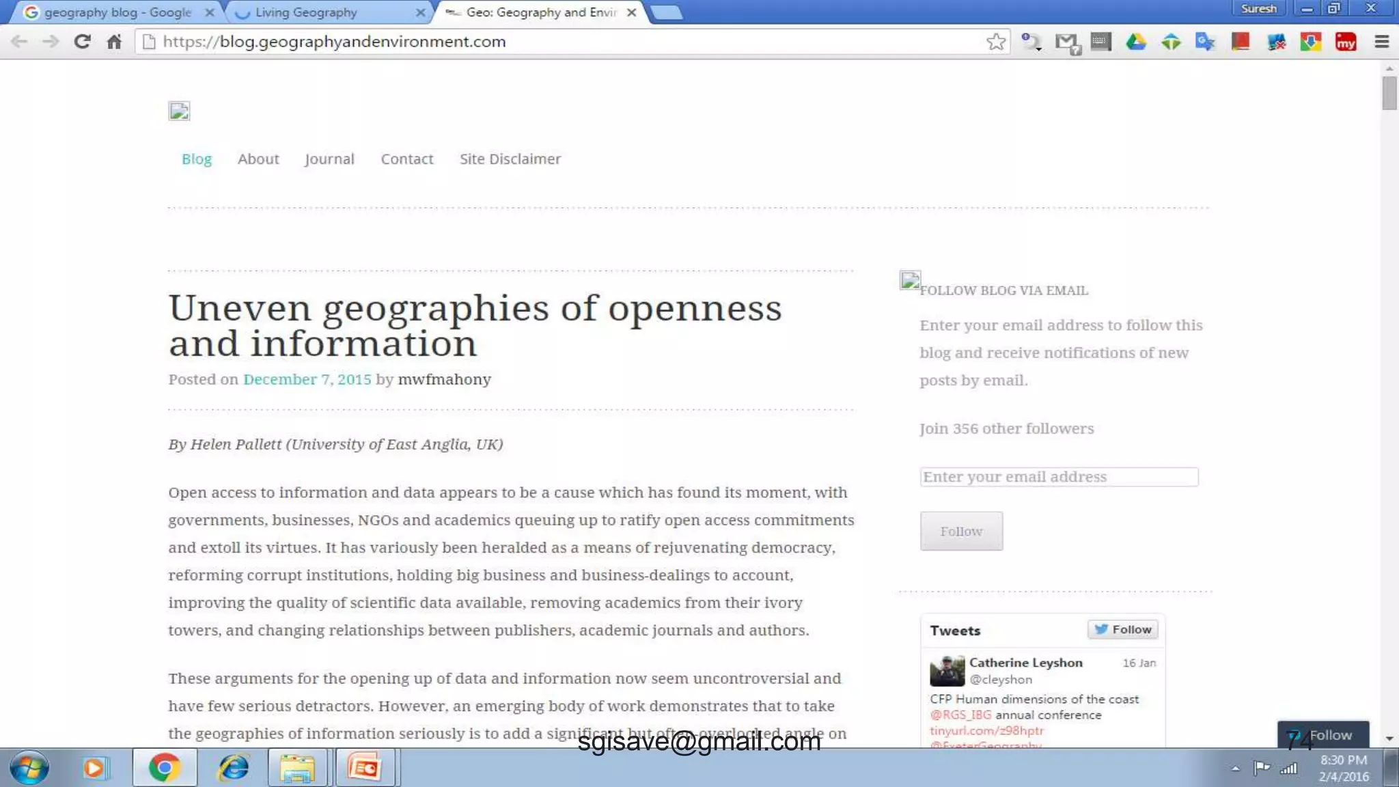Click the Gmail checker extension icon
Image resolution: width=1399 pixels, height=787 pixels.
click(1066, 43)
